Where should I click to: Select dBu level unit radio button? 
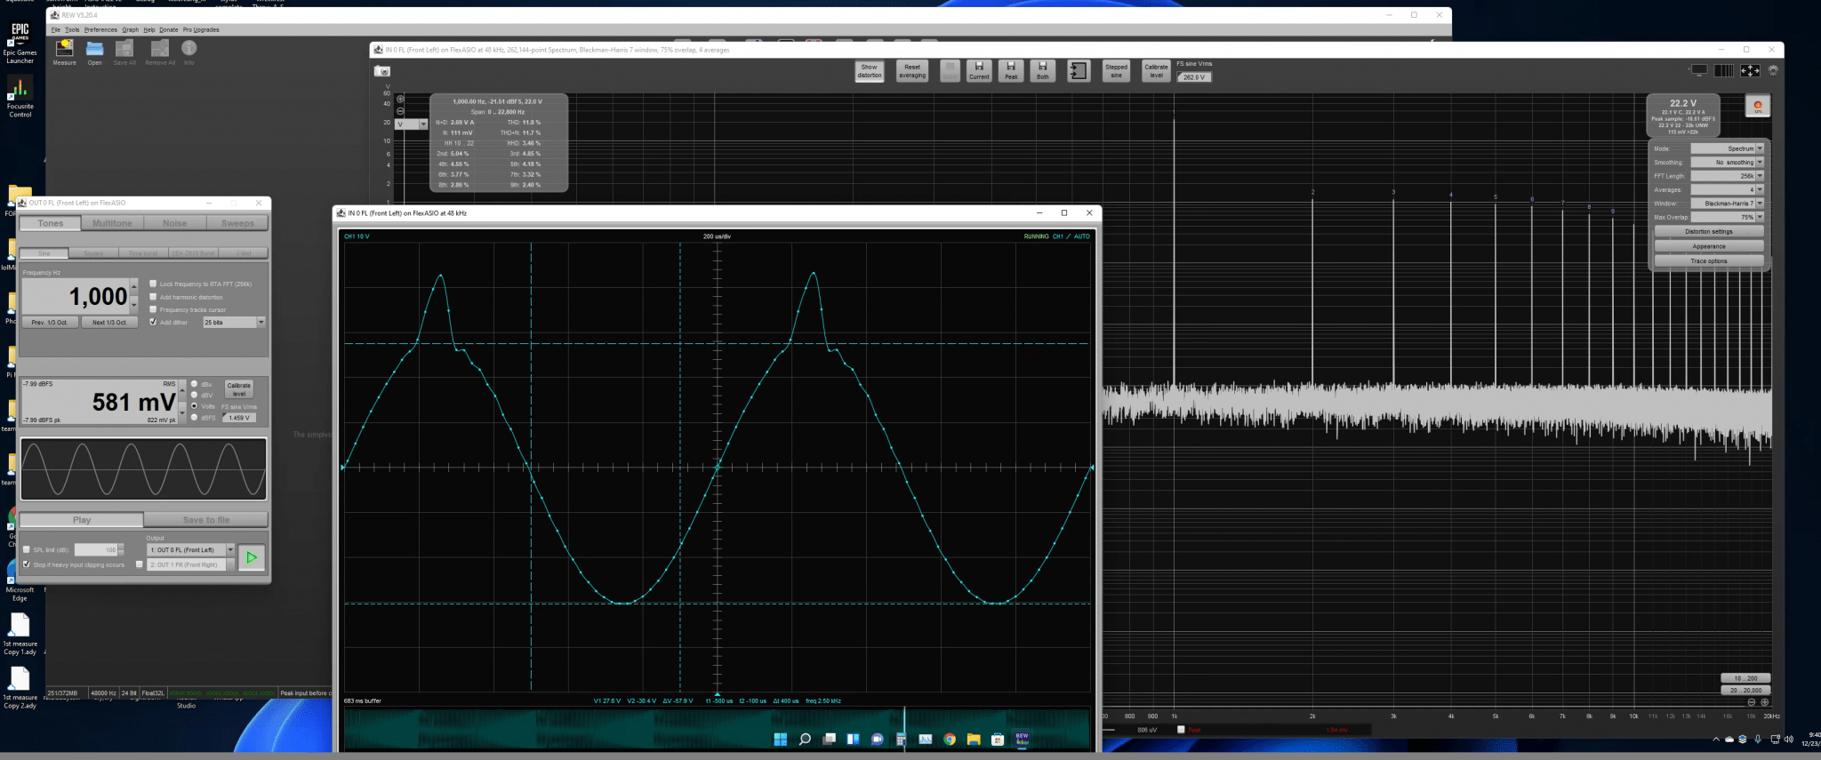(195, 384)
